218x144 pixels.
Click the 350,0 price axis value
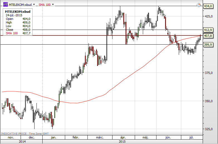(209, 101)
